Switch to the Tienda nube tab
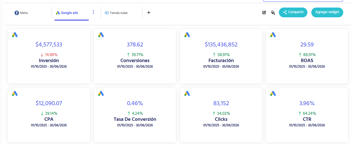Screen dimensions: 353x144 tap(116, 13)
